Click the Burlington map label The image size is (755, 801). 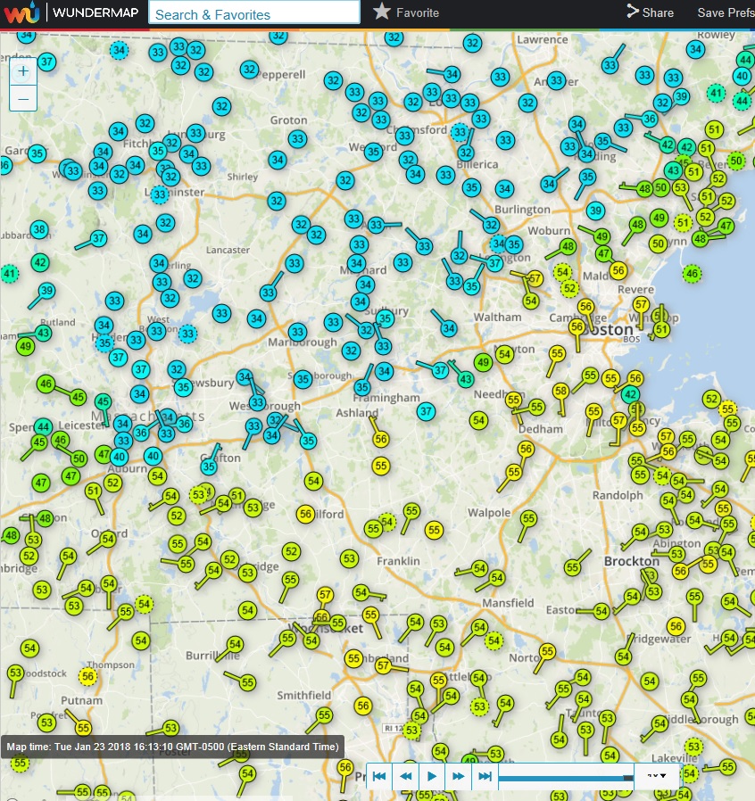pos(522,210)
